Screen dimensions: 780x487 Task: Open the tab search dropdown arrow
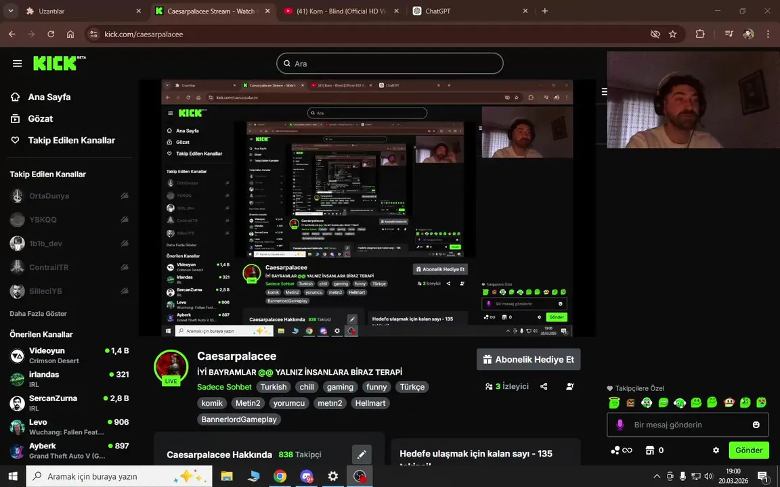coord(10,11)
